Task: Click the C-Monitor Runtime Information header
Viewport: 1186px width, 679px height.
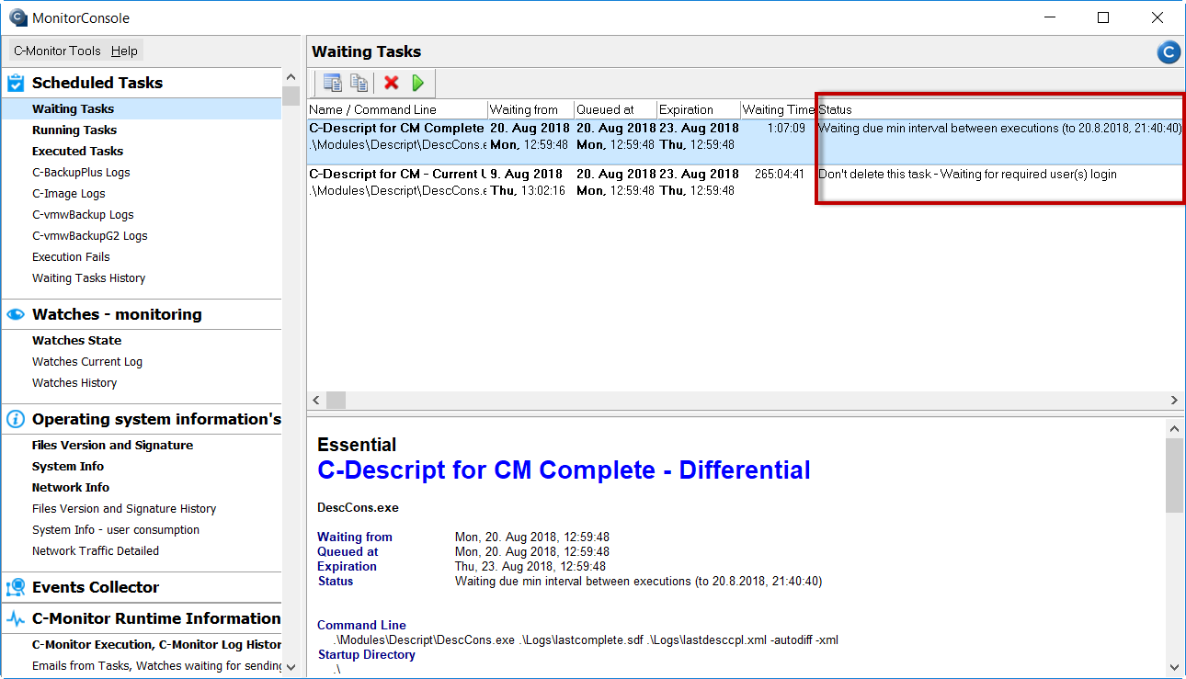Action: (x=156, y=618)
